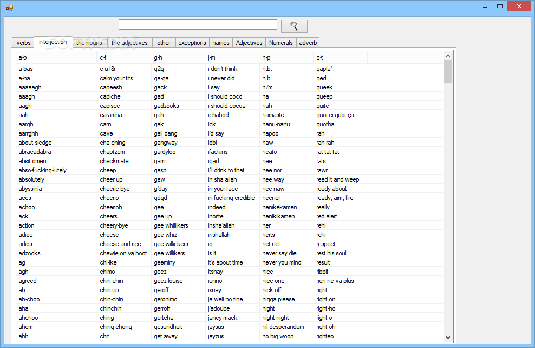The image size is (535, 348).
Task: Select the word 'namaste'
Action: [x=273, y=115]
